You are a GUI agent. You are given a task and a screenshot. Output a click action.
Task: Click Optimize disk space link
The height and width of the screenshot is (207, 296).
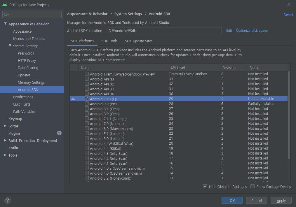click(x=252, y=31)
